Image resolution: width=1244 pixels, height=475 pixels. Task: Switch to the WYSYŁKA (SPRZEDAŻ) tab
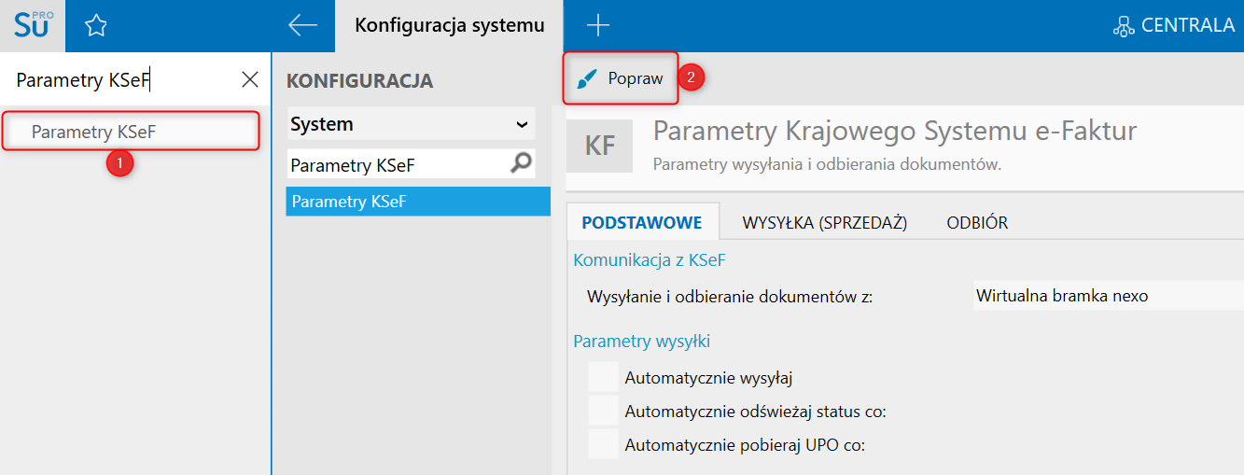point(825,223)
